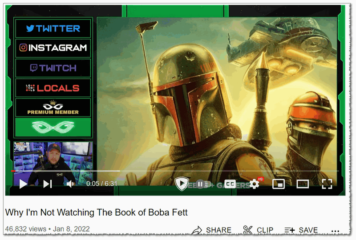Create a clip of the video

click(258, 230)
